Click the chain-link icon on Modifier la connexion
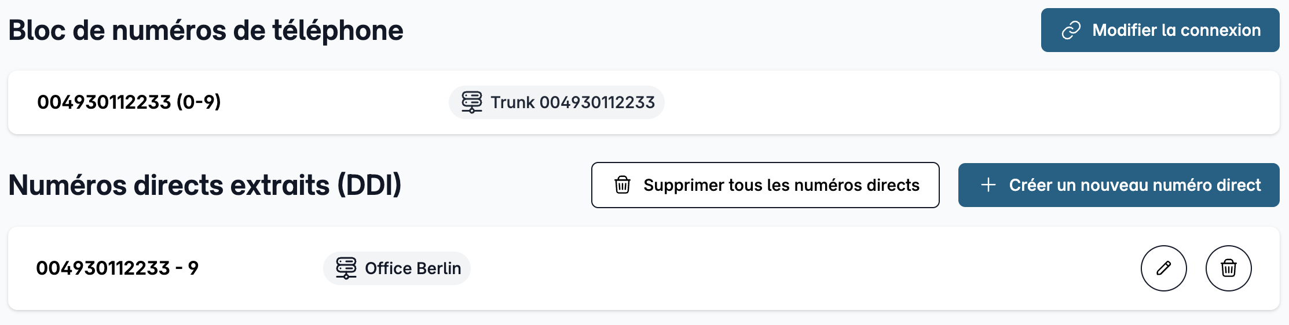 coord(1071,30)
